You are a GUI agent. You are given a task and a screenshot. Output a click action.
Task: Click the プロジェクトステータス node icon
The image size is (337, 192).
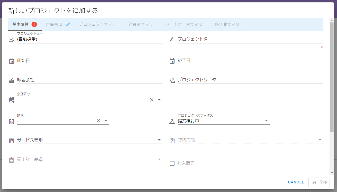[x=172, y=122]
